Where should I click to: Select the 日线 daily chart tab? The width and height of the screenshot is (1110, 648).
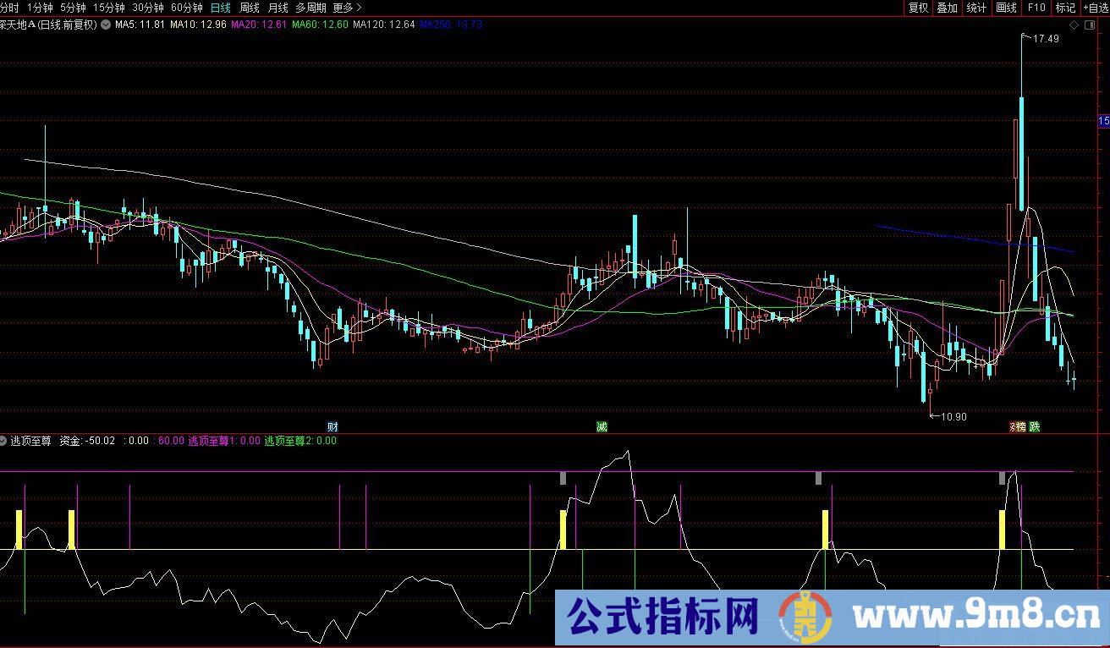(220, 8)
